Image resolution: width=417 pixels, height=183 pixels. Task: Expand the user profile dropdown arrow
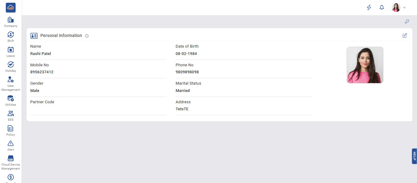[x=404, y=8]
